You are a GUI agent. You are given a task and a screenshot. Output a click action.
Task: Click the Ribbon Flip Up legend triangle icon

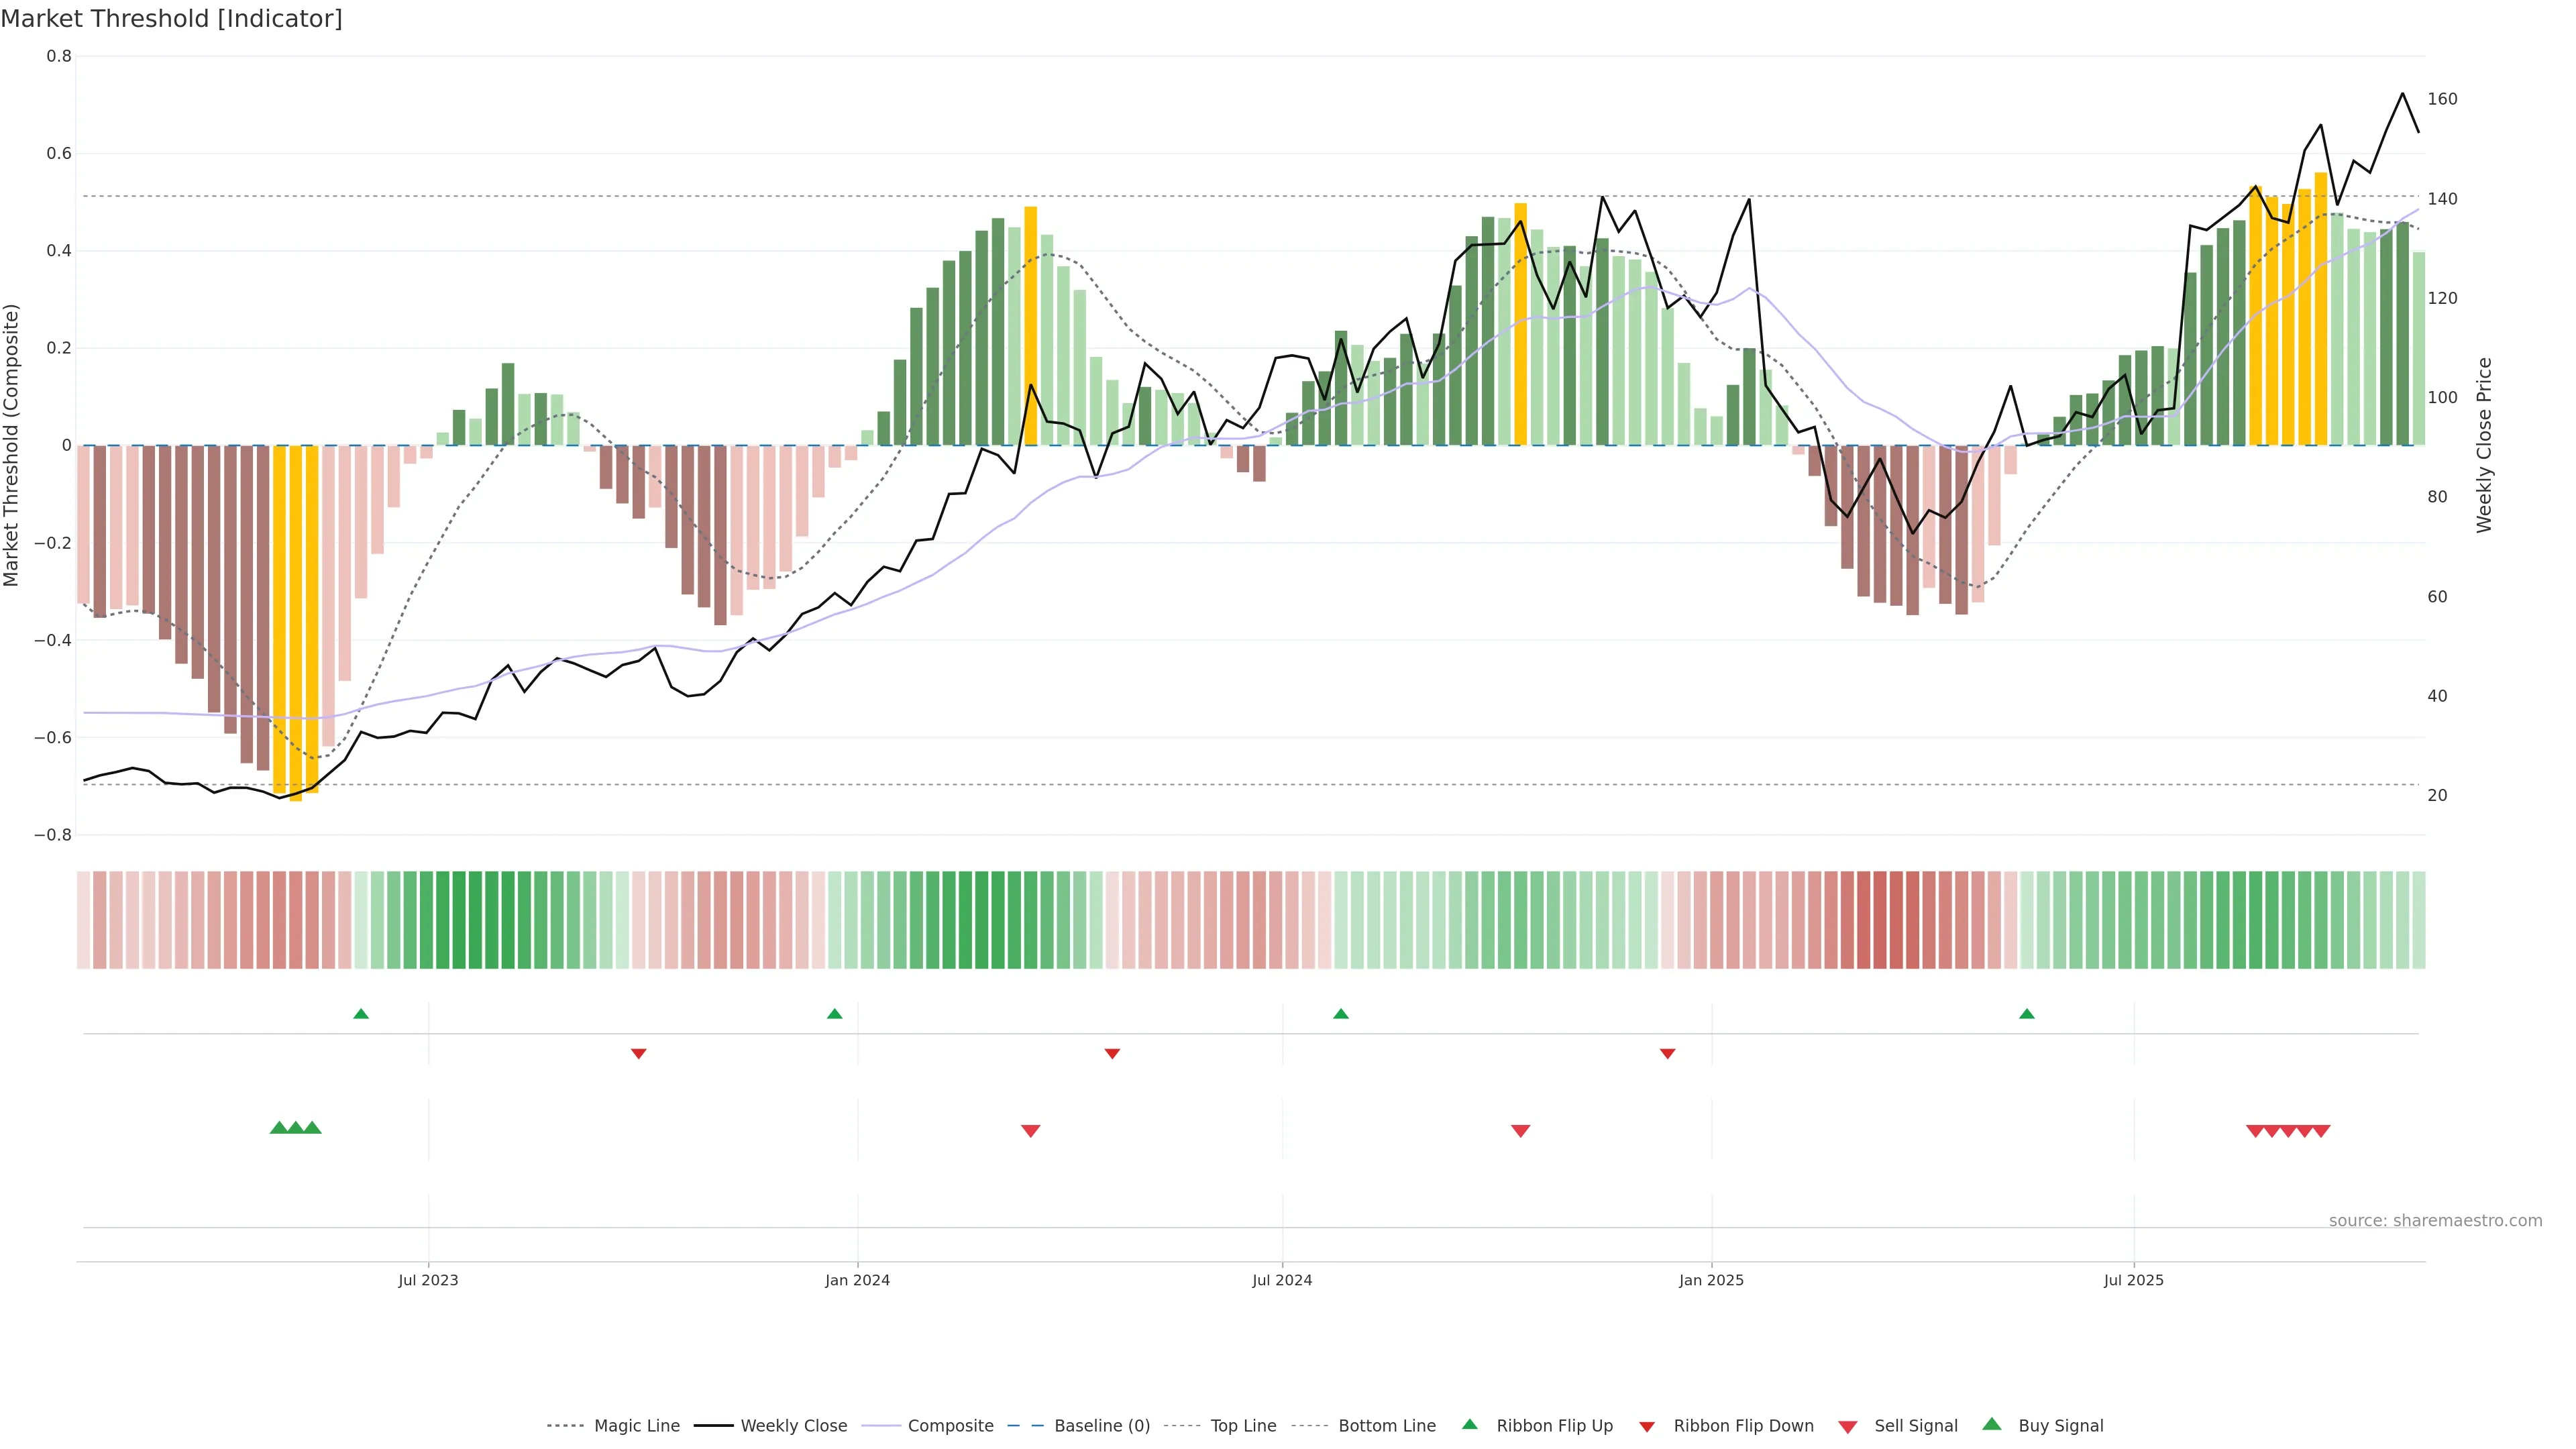coord(1469,1424)
